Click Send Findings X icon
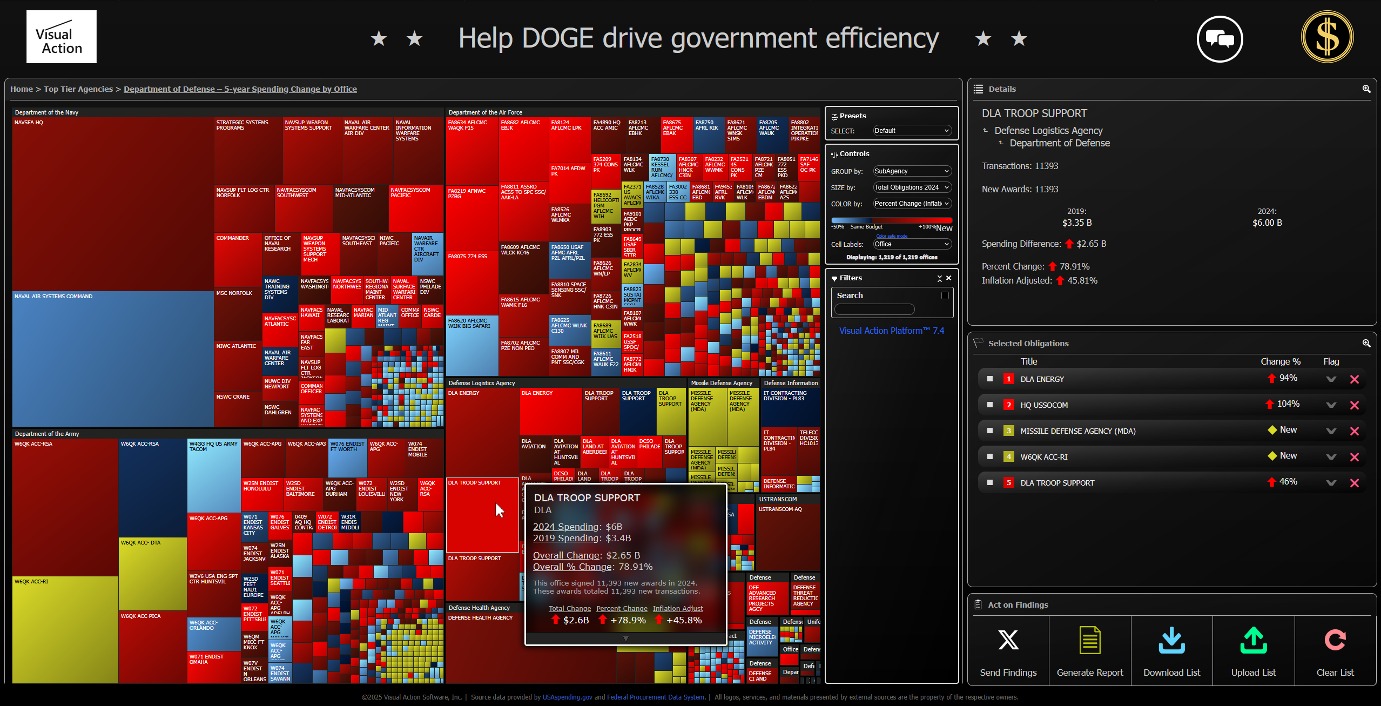The image size is (1381, 706). point(1008,640)
